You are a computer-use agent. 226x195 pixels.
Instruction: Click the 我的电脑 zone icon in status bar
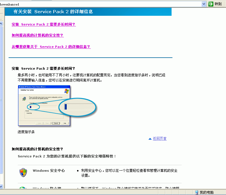[196, 192]
